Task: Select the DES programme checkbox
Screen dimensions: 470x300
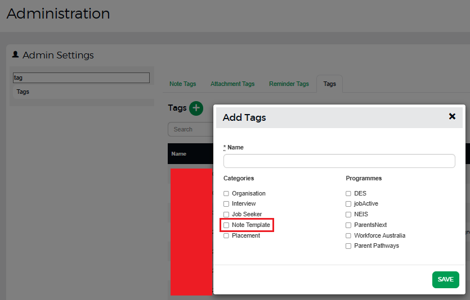Action: click(348, 193)
